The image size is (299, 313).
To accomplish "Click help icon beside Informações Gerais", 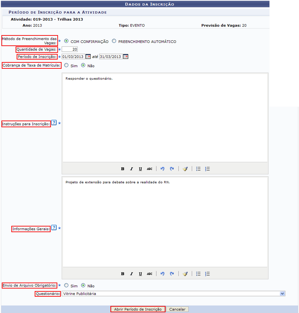I will (54, 228).
